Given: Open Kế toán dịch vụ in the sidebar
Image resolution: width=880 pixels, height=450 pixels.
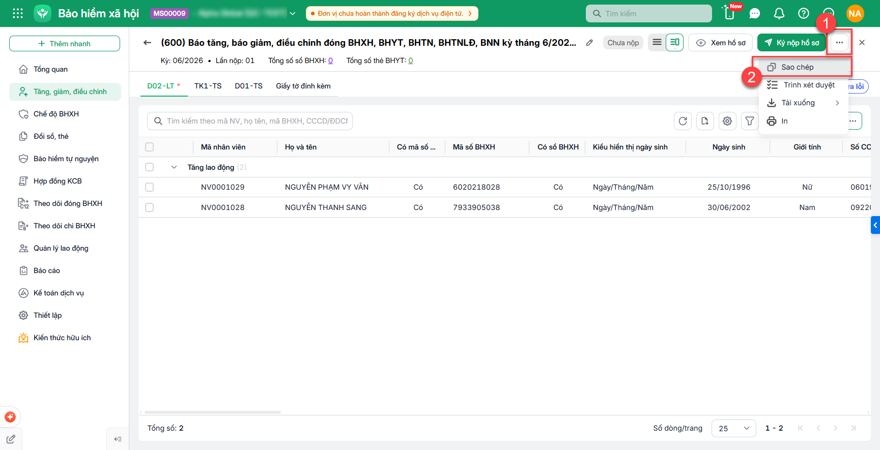Looking at the screenshot, I should 65,293.
